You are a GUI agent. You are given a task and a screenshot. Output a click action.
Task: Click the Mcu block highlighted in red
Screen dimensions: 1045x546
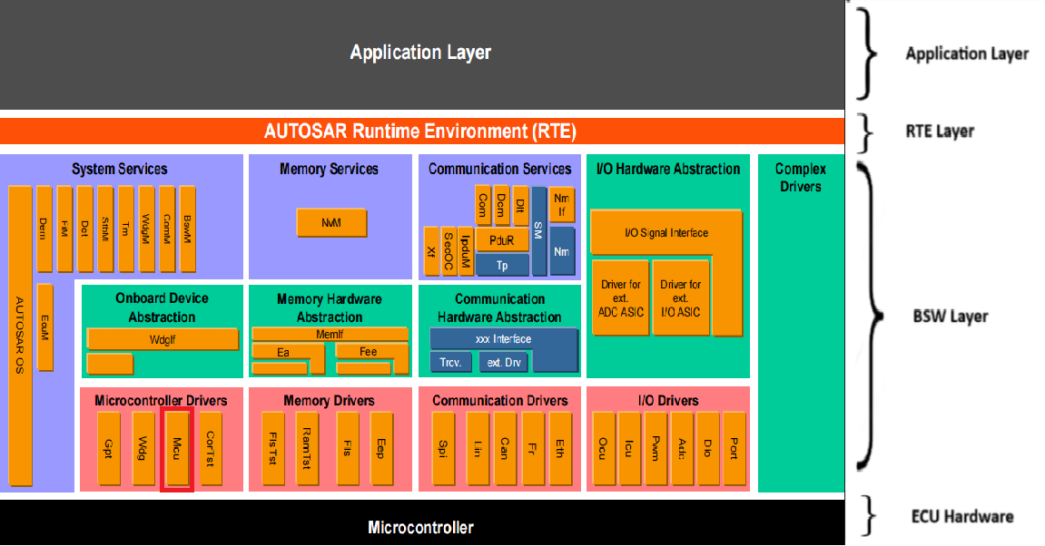click(x=176, y=449)
